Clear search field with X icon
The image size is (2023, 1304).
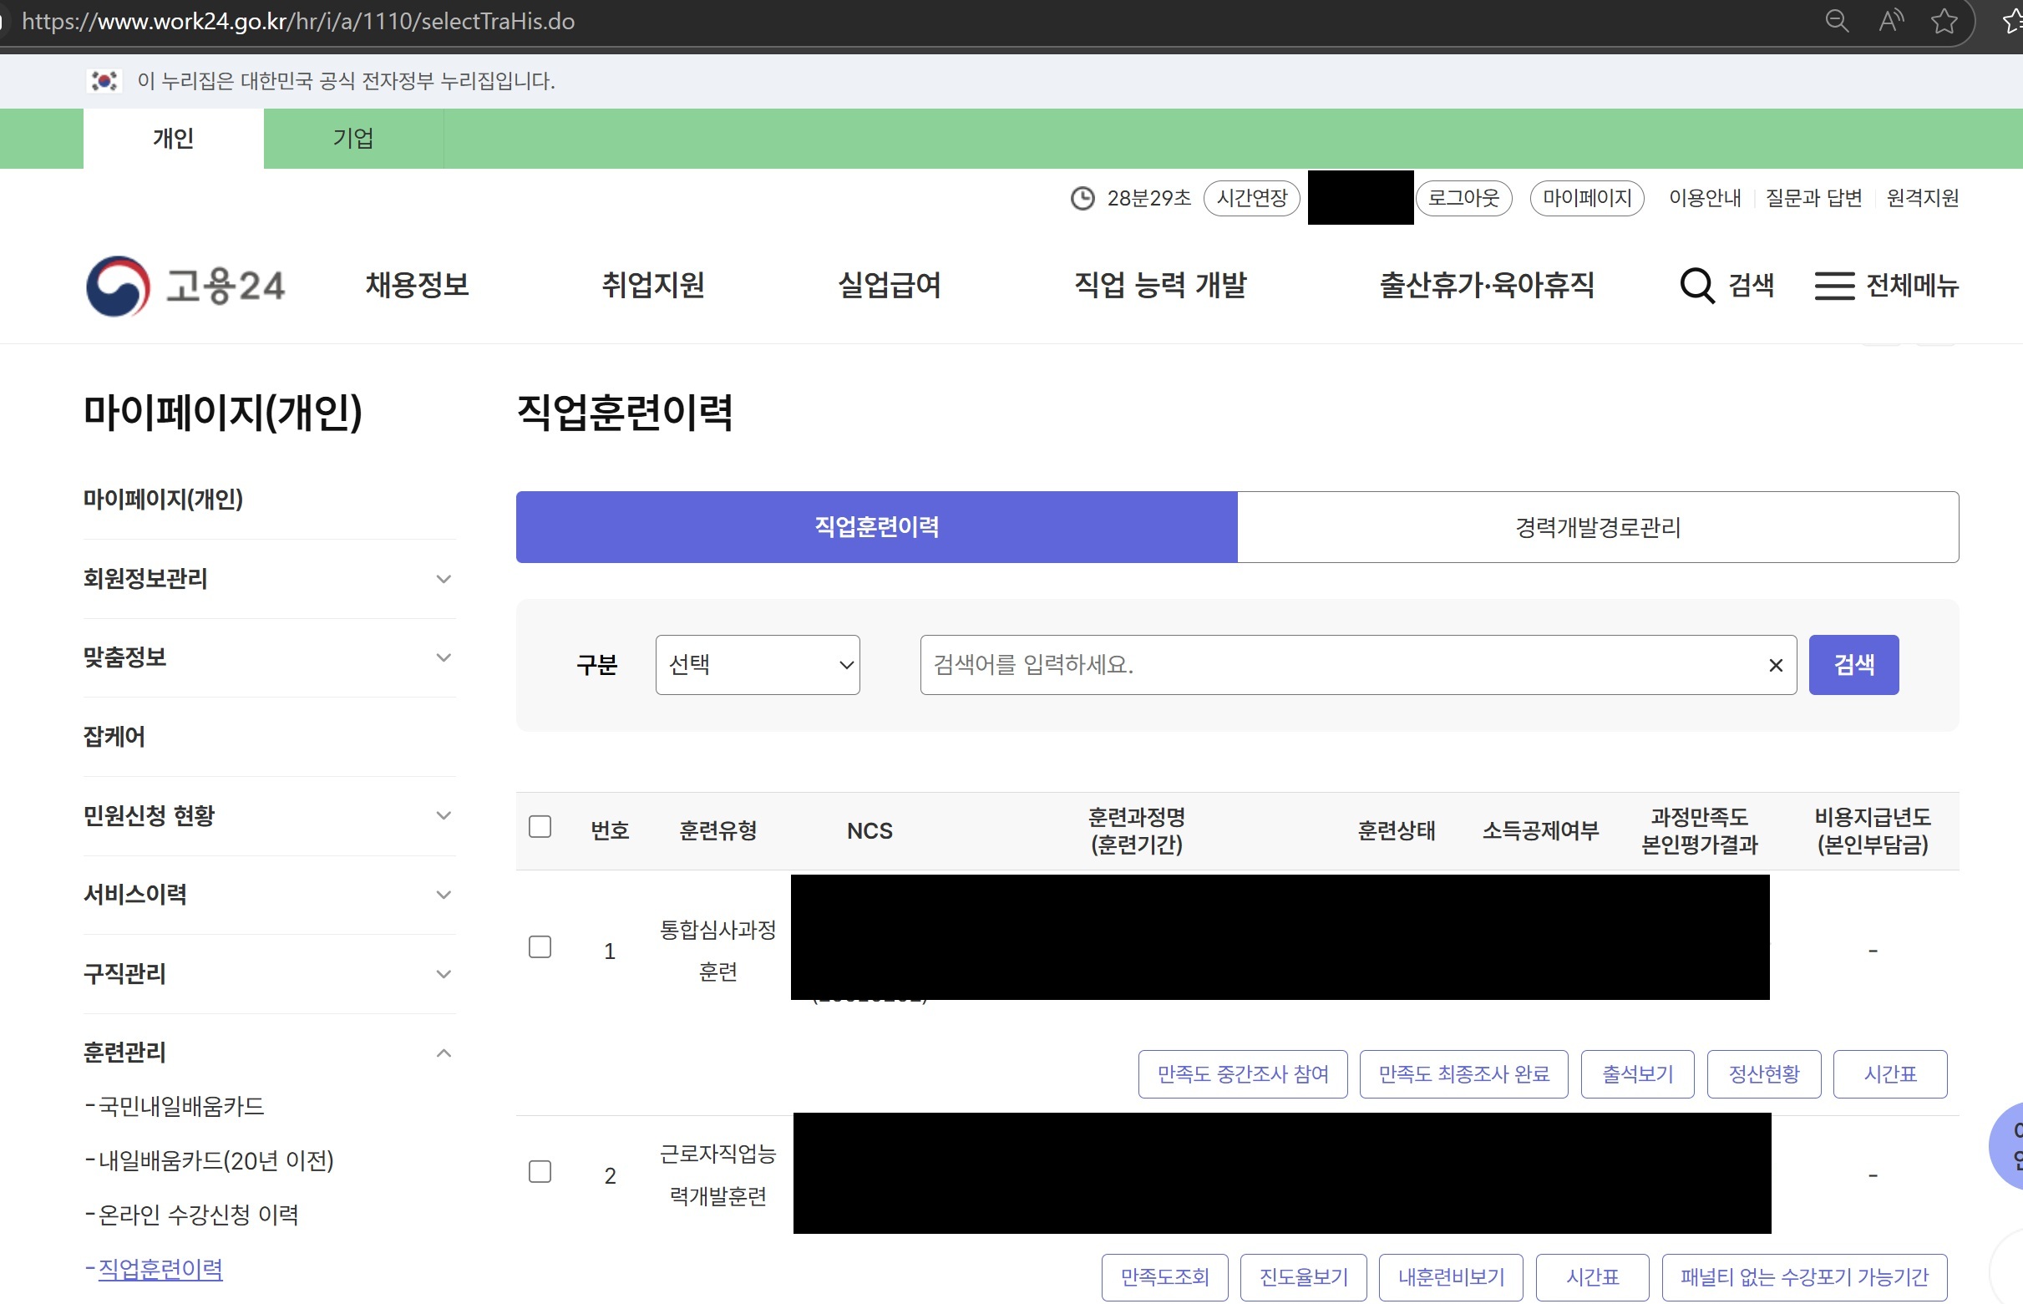pos(1776,666)
